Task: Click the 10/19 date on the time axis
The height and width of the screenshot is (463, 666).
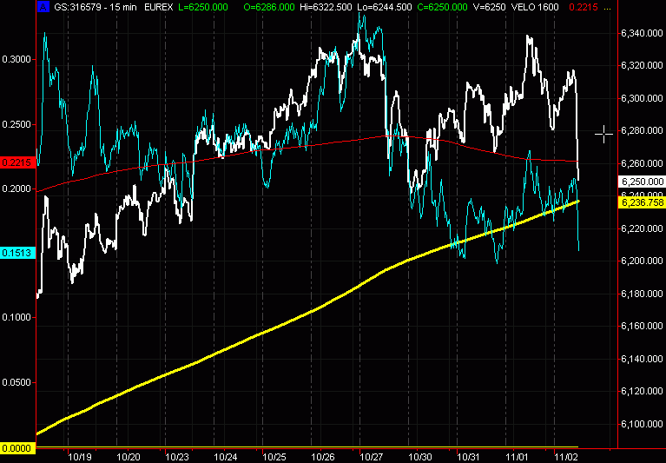Action: pos(80,457)
